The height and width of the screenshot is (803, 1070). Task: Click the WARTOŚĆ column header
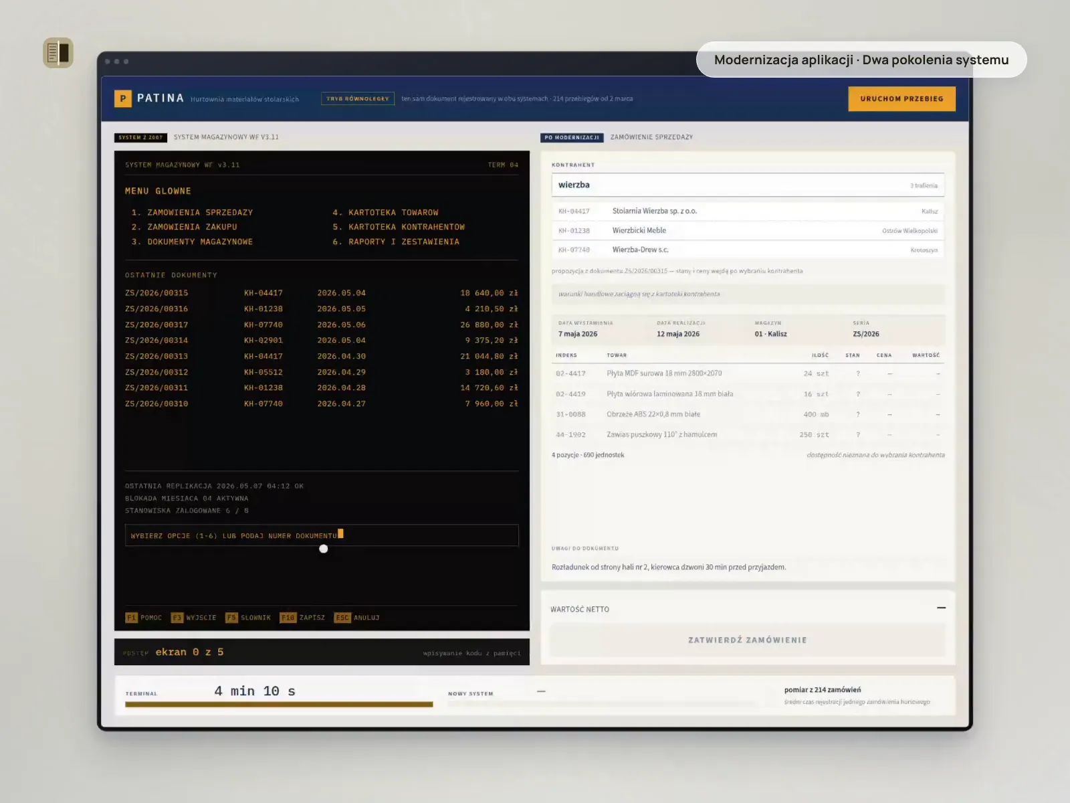926,355
